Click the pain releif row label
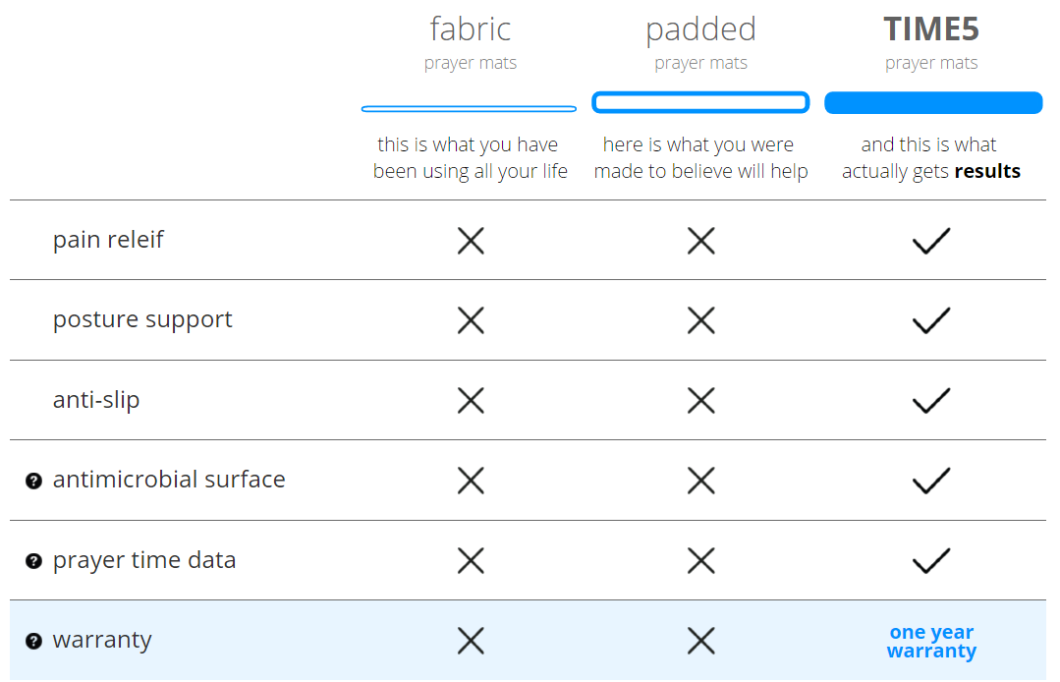Screen dimensions: 1060x682 click(x=108, y=239)
